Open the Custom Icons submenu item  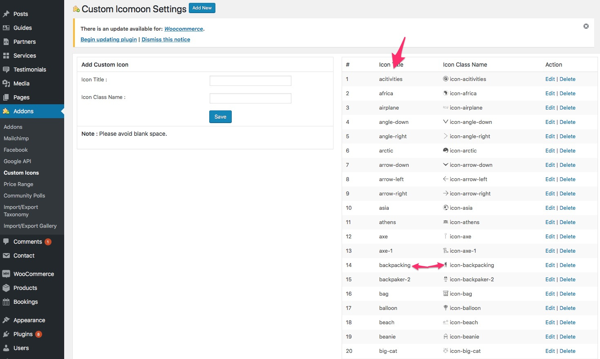pos(21,173)
